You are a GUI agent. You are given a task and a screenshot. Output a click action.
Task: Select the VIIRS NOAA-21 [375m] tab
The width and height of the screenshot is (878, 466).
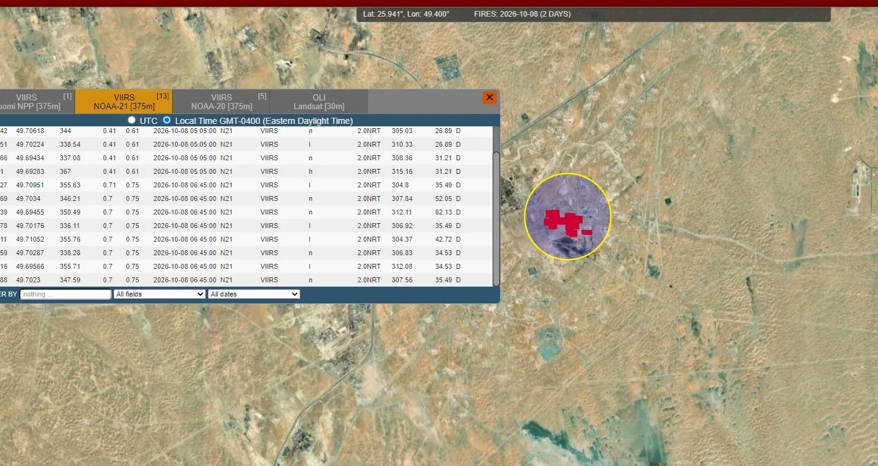pyautogui.click(x=124, y=102)
